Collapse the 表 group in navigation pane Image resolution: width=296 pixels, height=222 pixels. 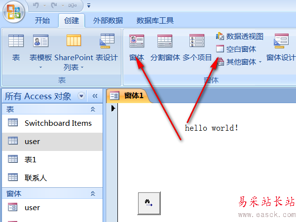[93, 109]
